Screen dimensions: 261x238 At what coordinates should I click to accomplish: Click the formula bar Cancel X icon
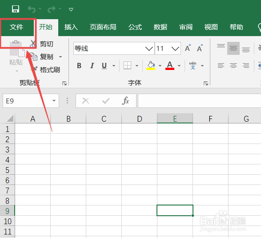(x=86, y=101)
